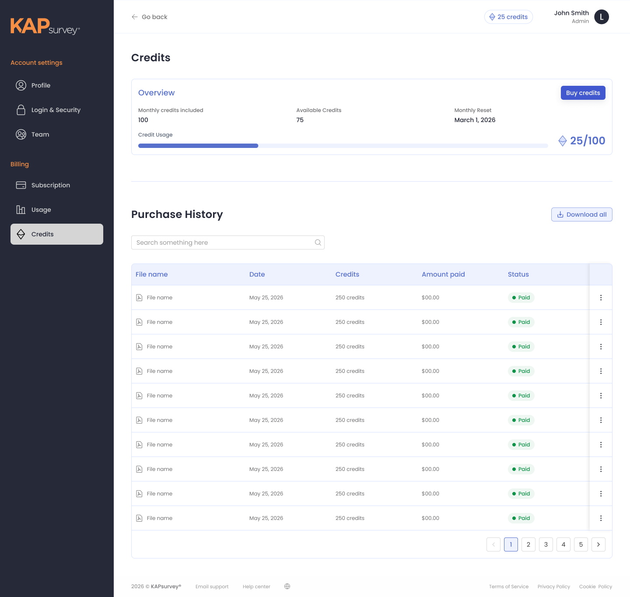Open the kebab menu in the fifth table row
The width and height of the screenshot is (630, 597).
pyautogui.click(x=601, y=396)
